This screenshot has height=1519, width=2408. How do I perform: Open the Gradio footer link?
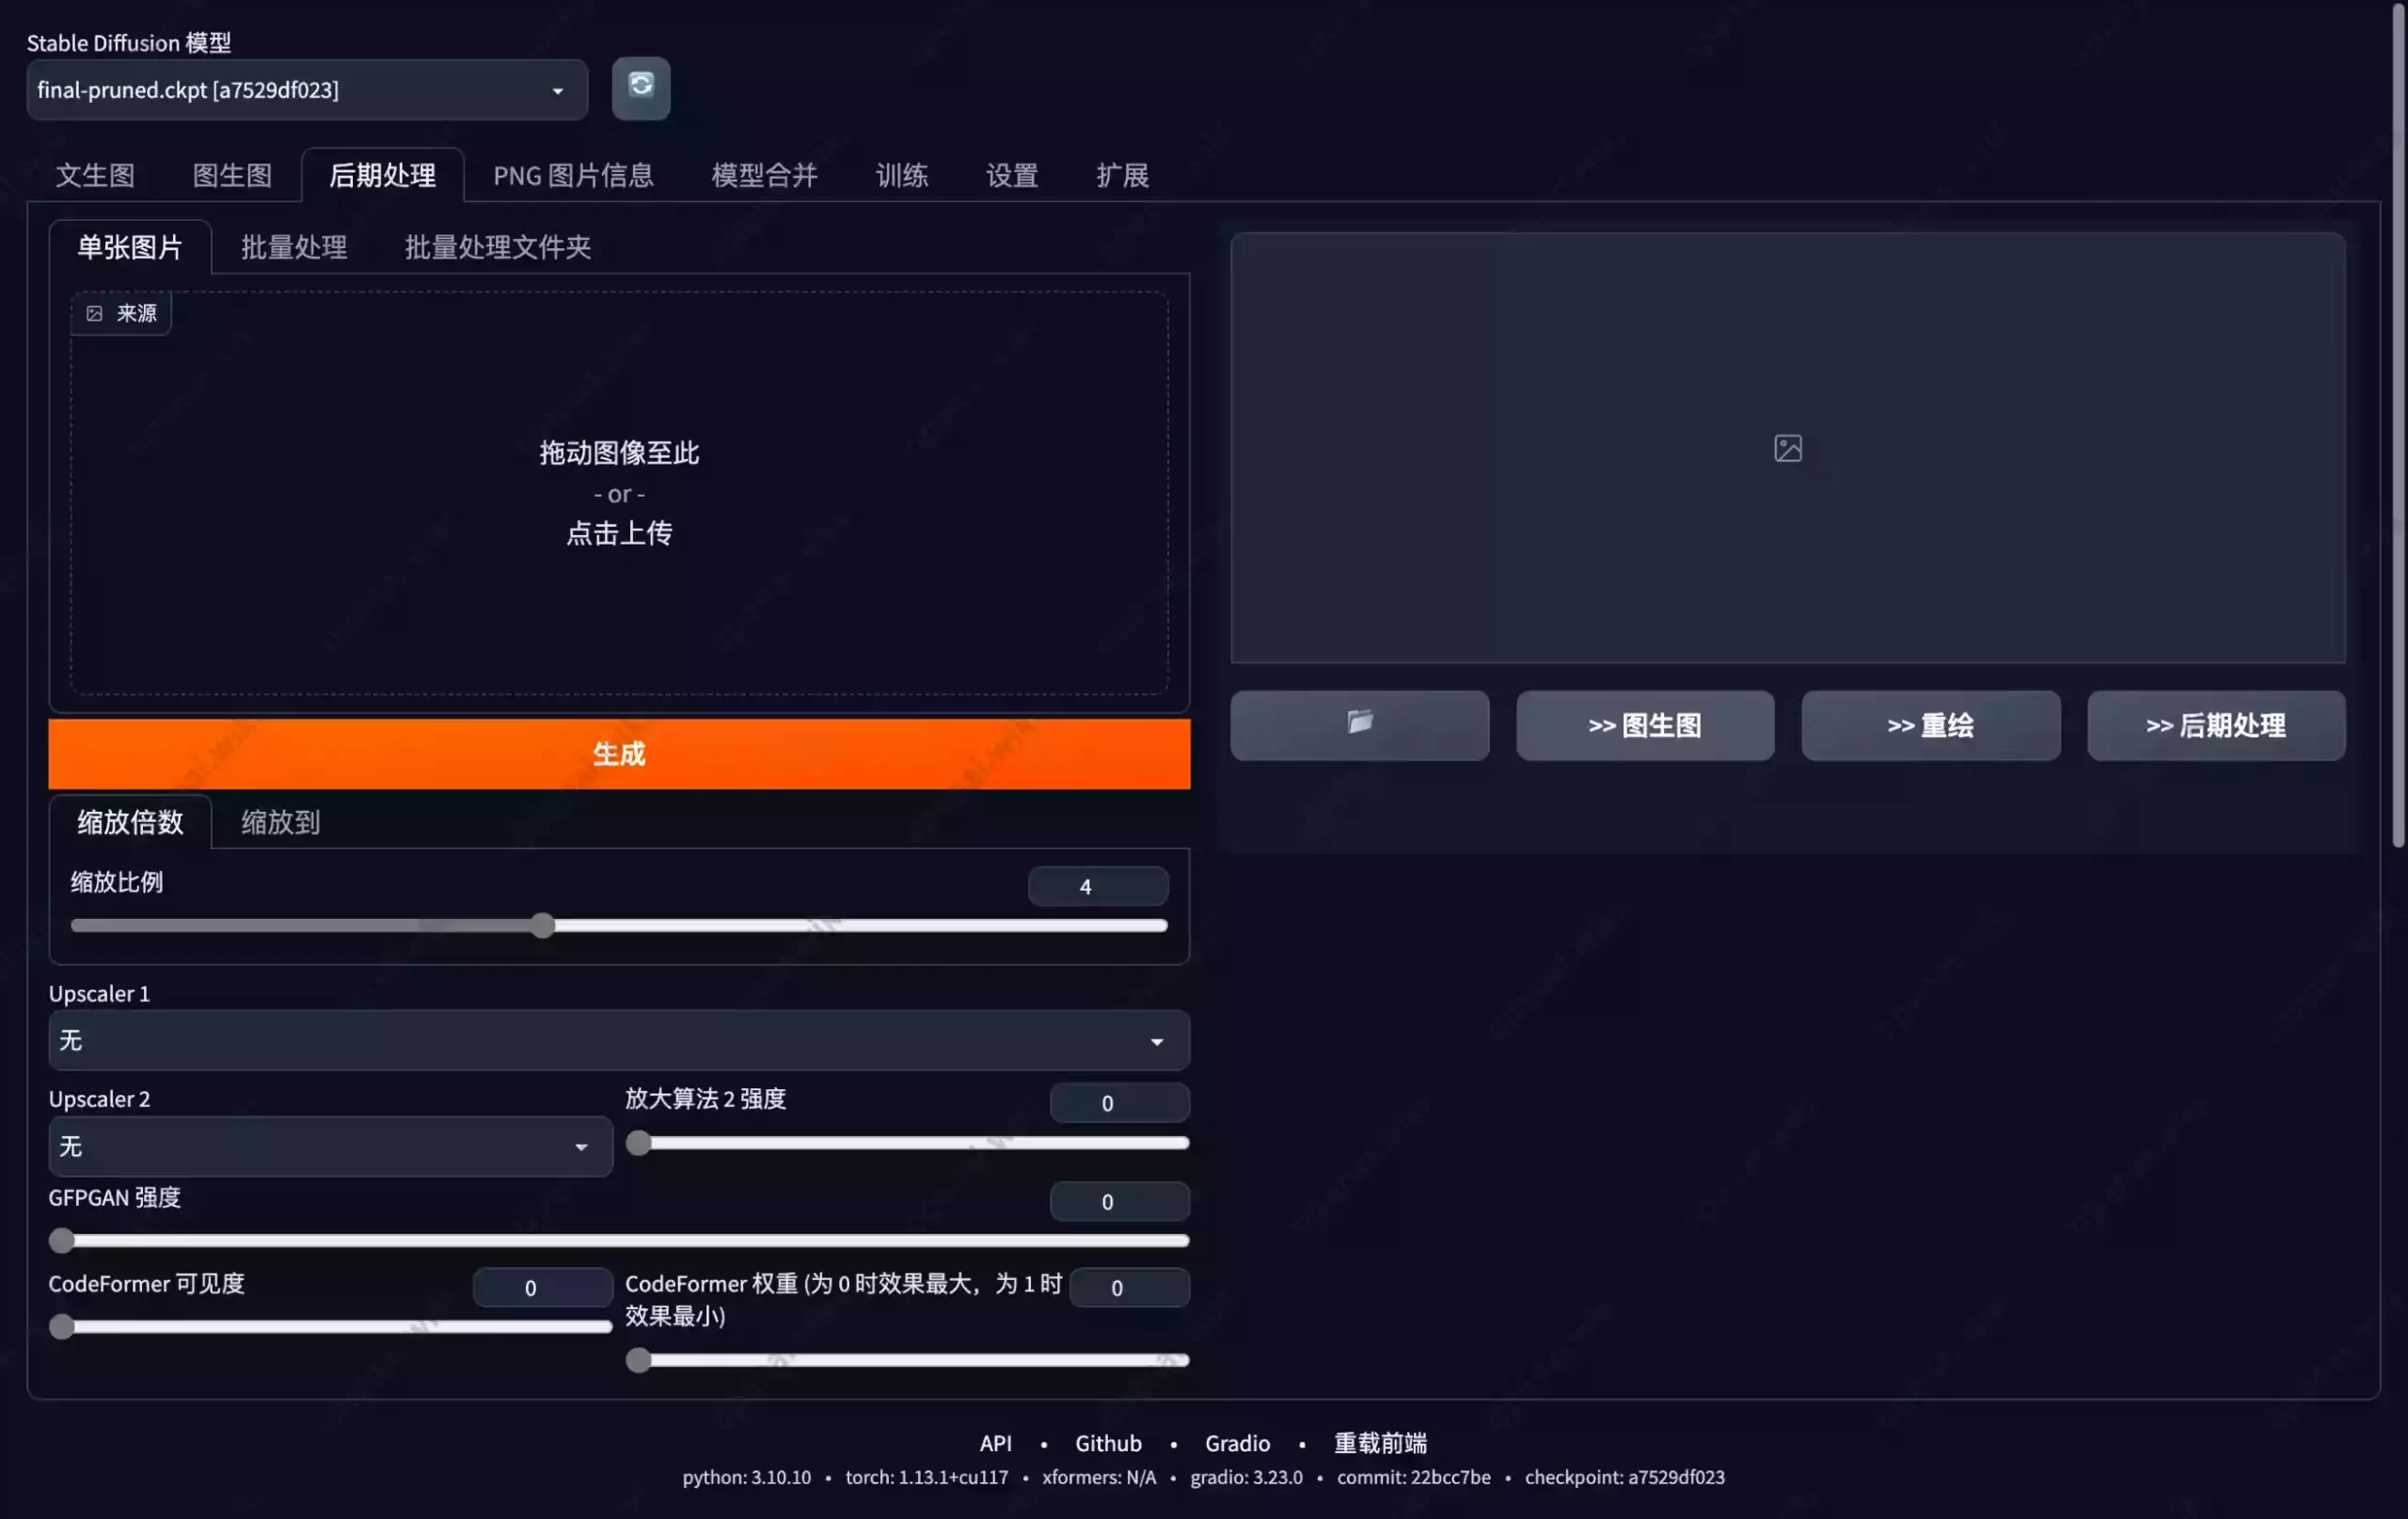coord(1237,1443)
